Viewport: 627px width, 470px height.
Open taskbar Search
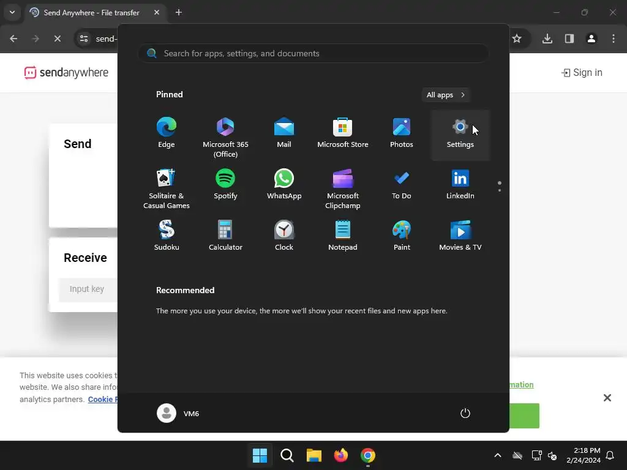tap(287, 455)
